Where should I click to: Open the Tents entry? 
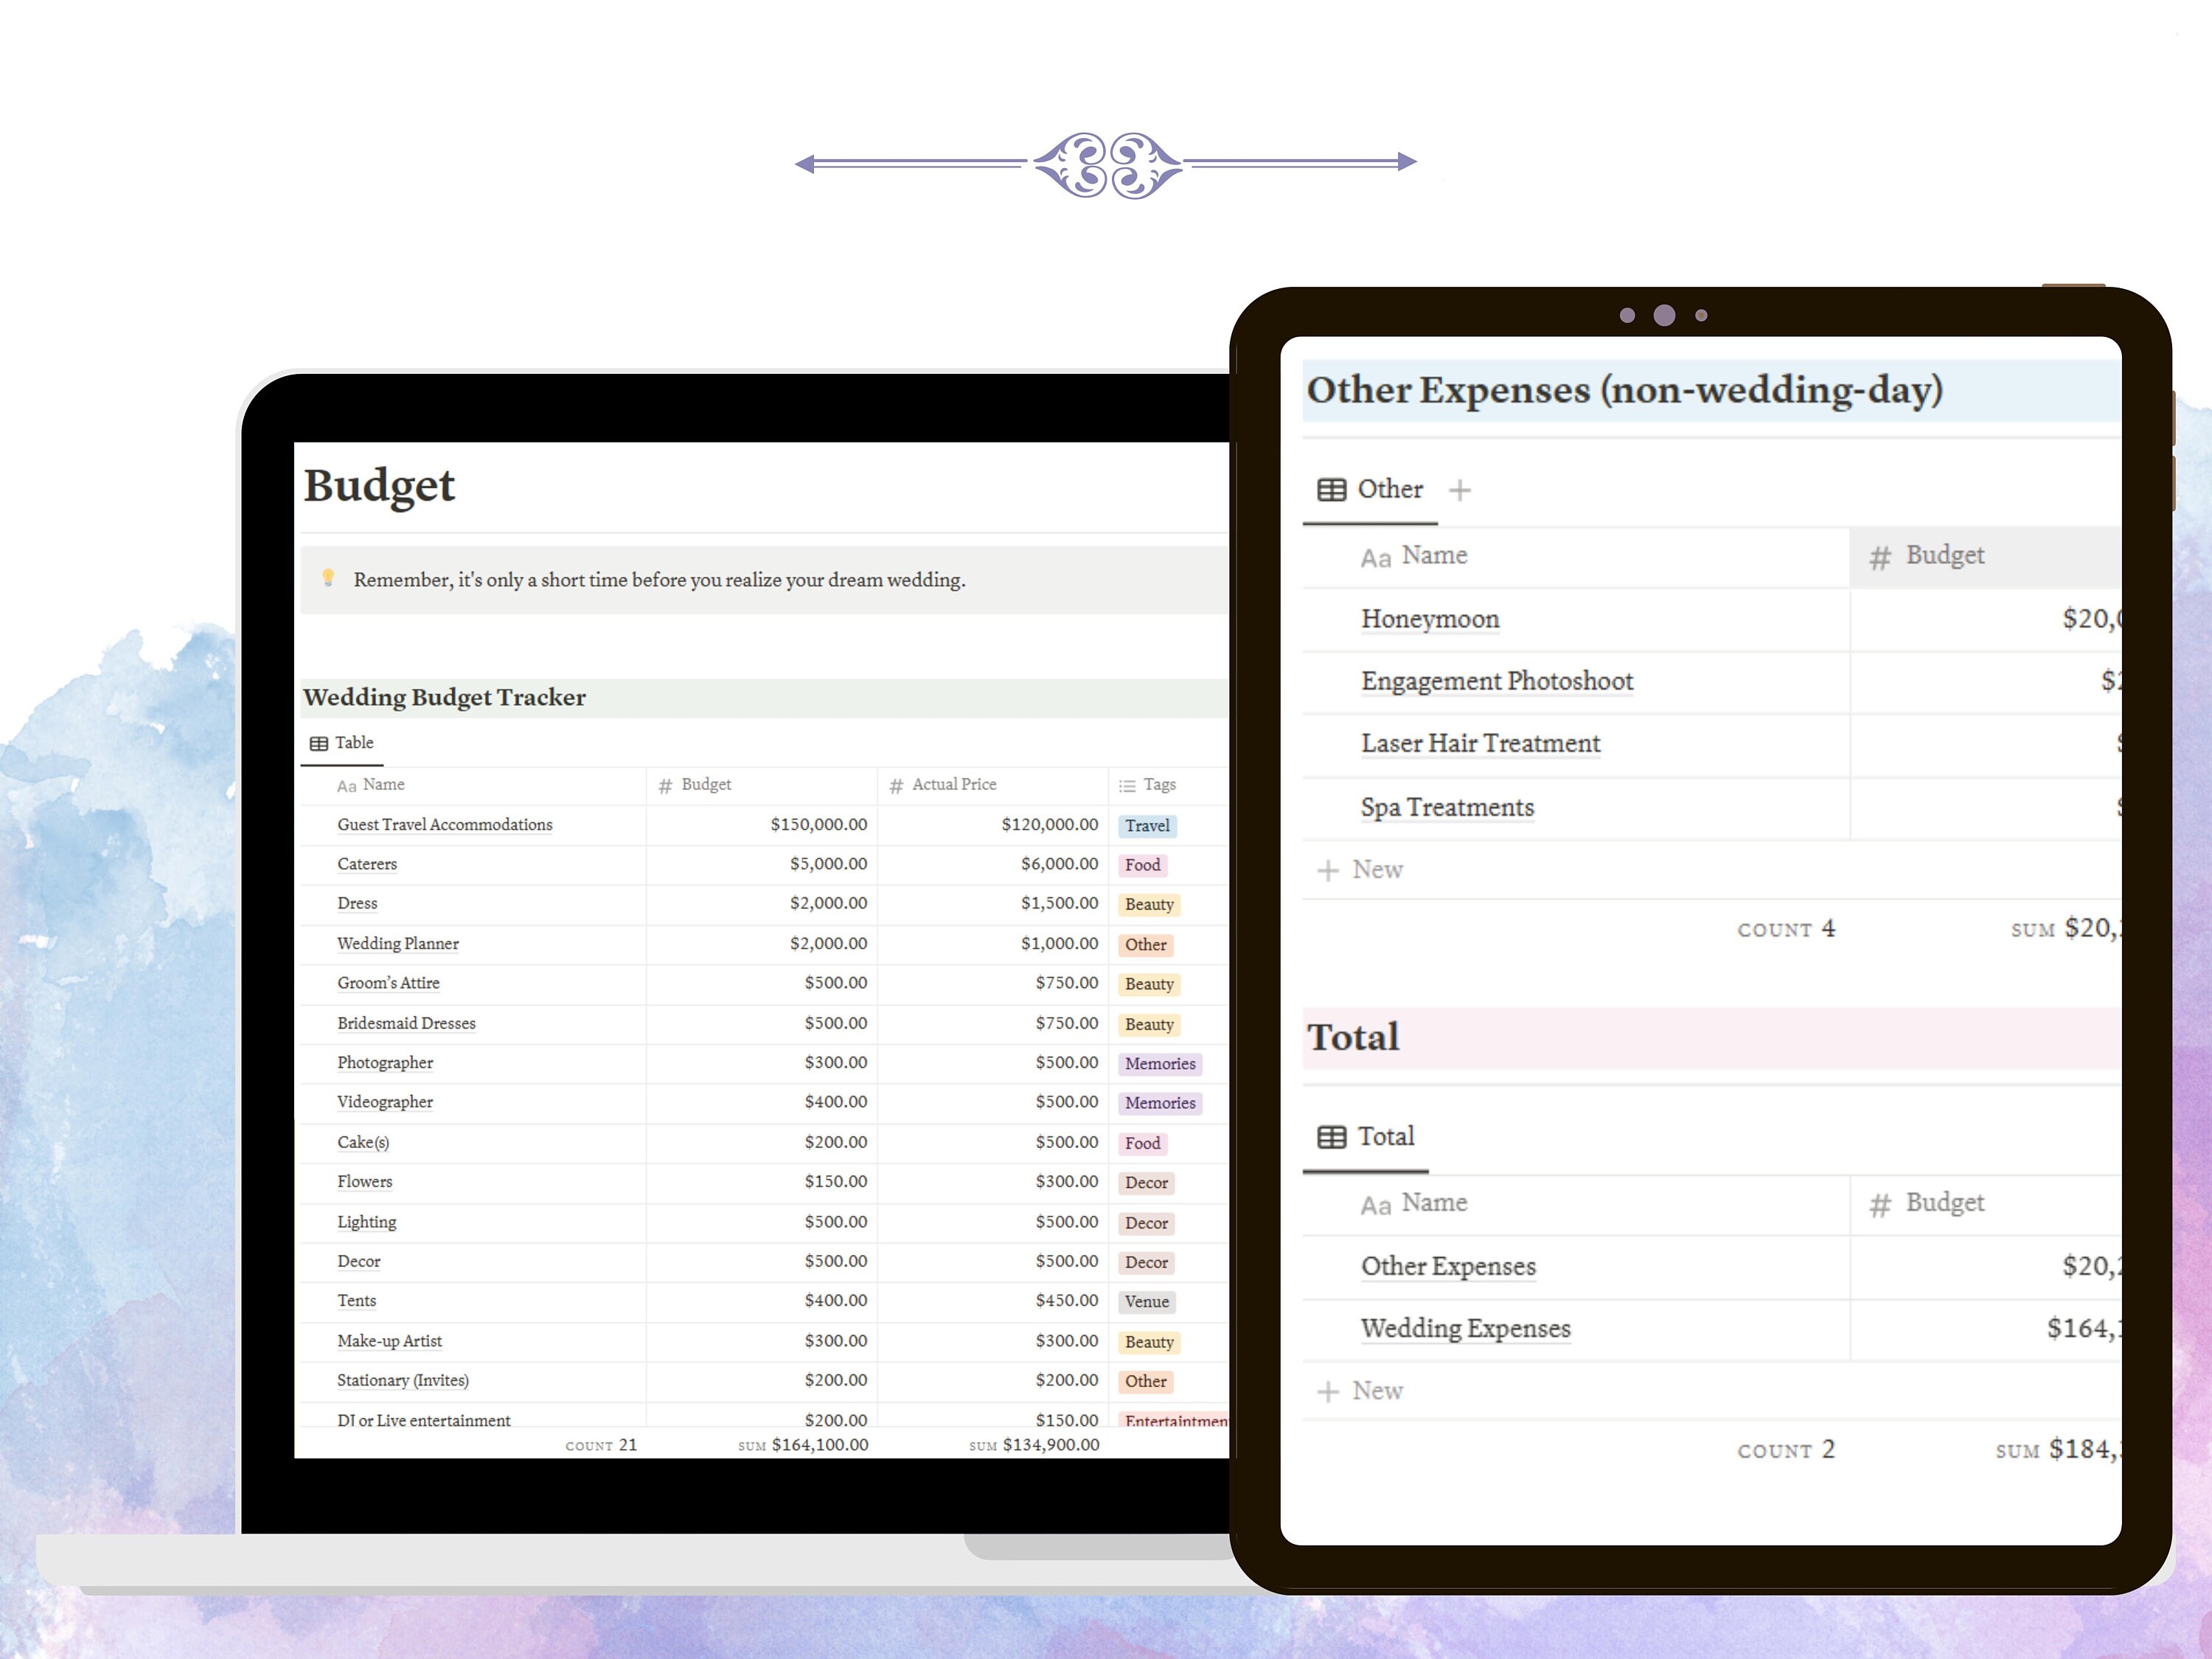(x=356, y=1301)
